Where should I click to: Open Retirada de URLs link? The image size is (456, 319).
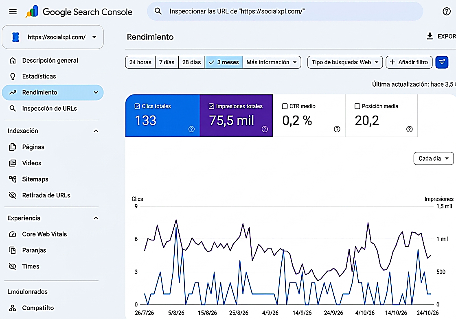(53, 195)
